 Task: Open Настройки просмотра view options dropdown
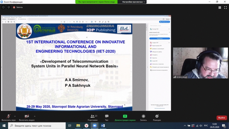pos(133,2)
